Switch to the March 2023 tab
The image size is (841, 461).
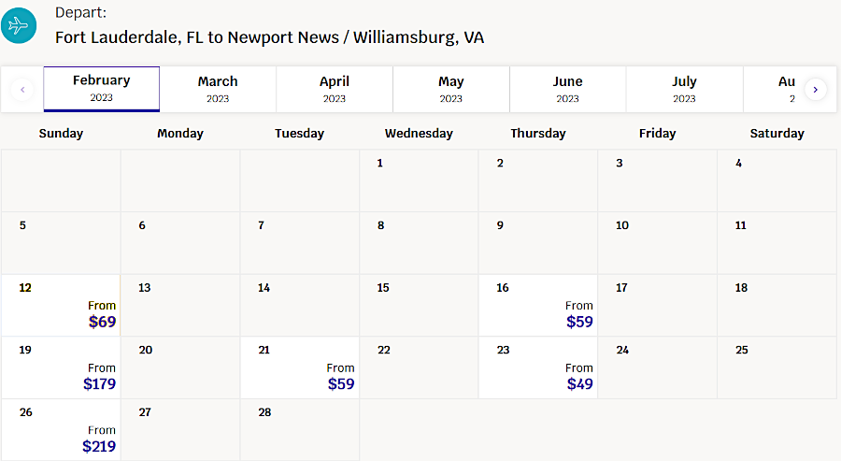[x=218, y=89]
